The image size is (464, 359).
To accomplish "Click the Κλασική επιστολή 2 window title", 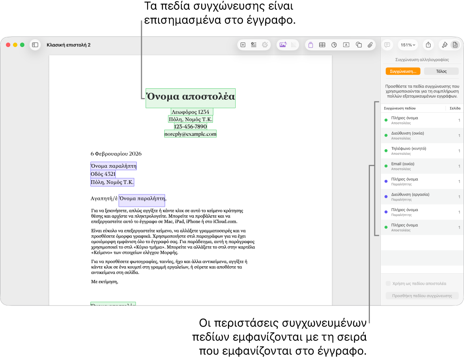I will [x=69, y=45].
